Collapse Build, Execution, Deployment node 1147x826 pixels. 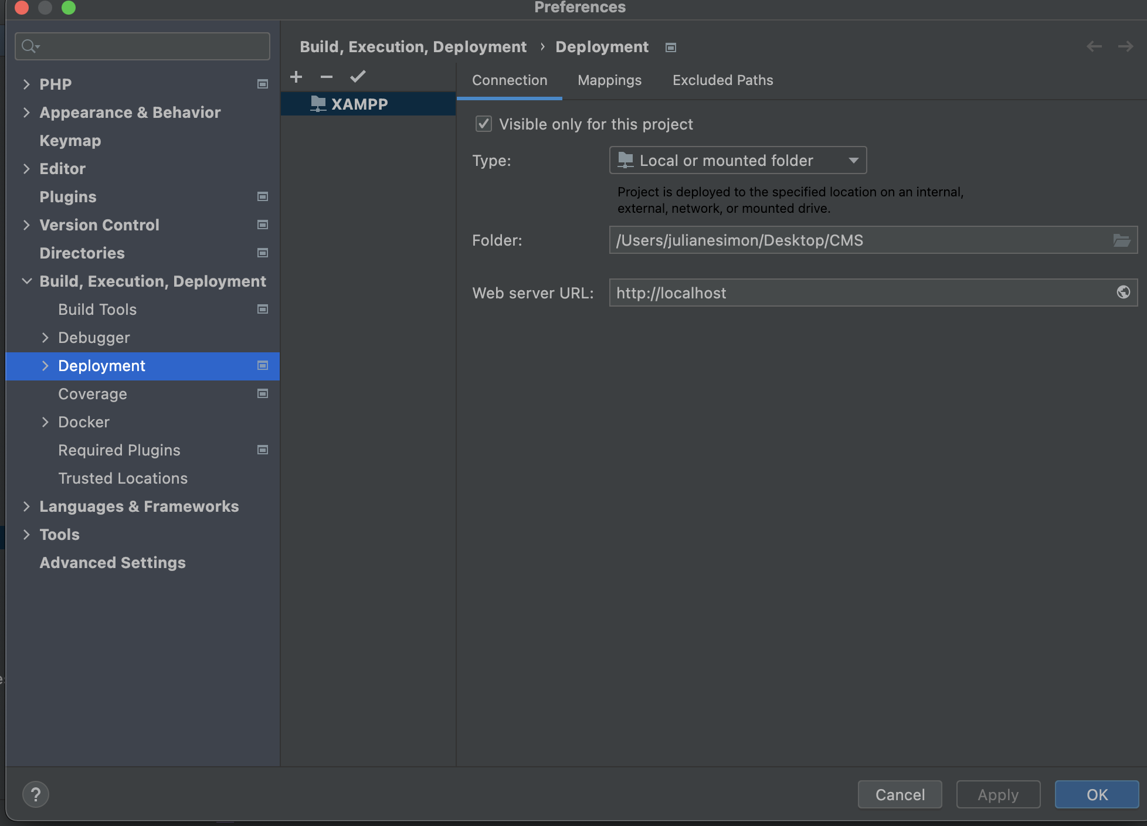pyautogui.click(x=26, y=281)
